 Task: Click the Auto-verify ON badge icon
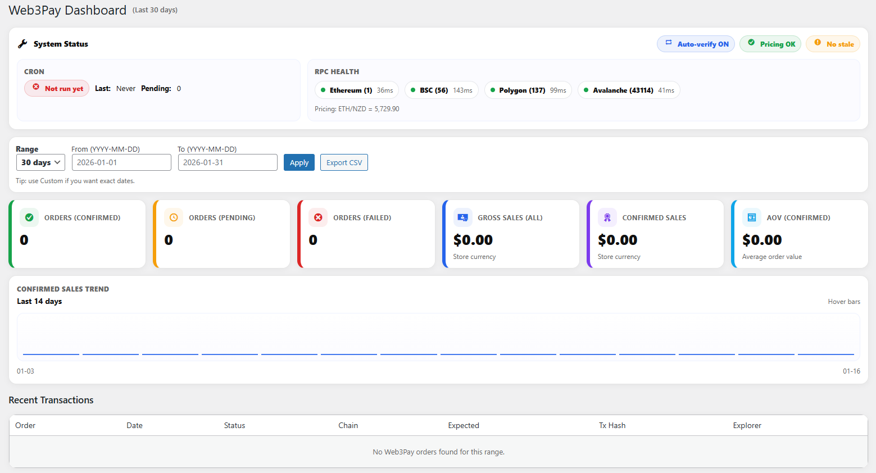coord(669,43)
